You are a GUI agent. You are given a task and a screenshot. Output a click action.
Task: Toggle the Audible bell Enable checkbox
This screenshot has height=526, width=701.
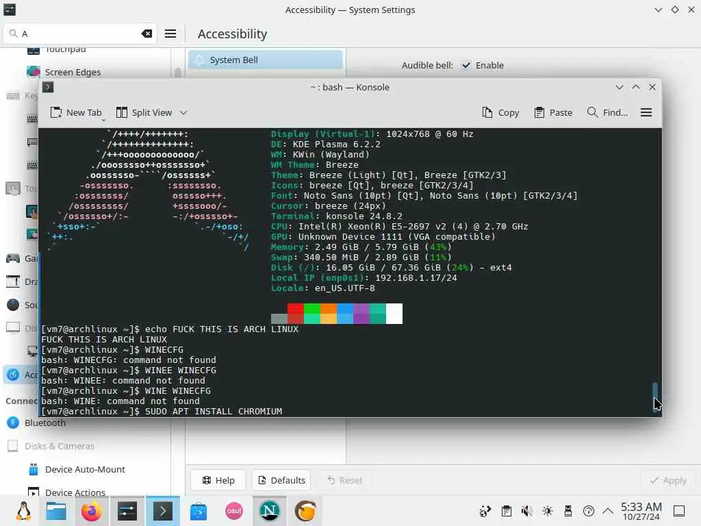click(466, 65)
